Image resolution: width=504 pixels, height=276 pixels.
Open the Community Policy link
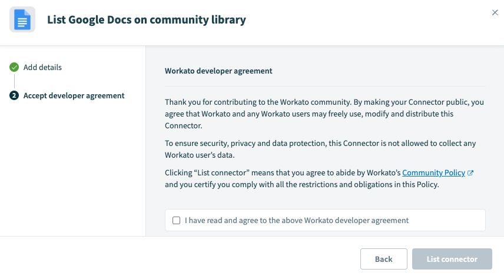click(x=433, y=172)
